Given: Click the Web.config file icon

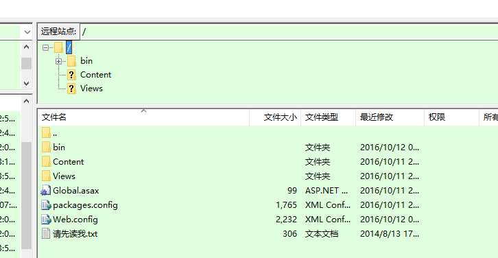Looking at the screenshot, I should point(46,220).
